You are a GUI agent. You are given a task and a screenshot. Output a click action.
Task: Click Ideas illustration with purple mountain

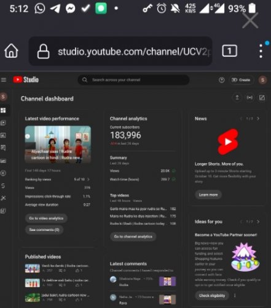[245, 257]
